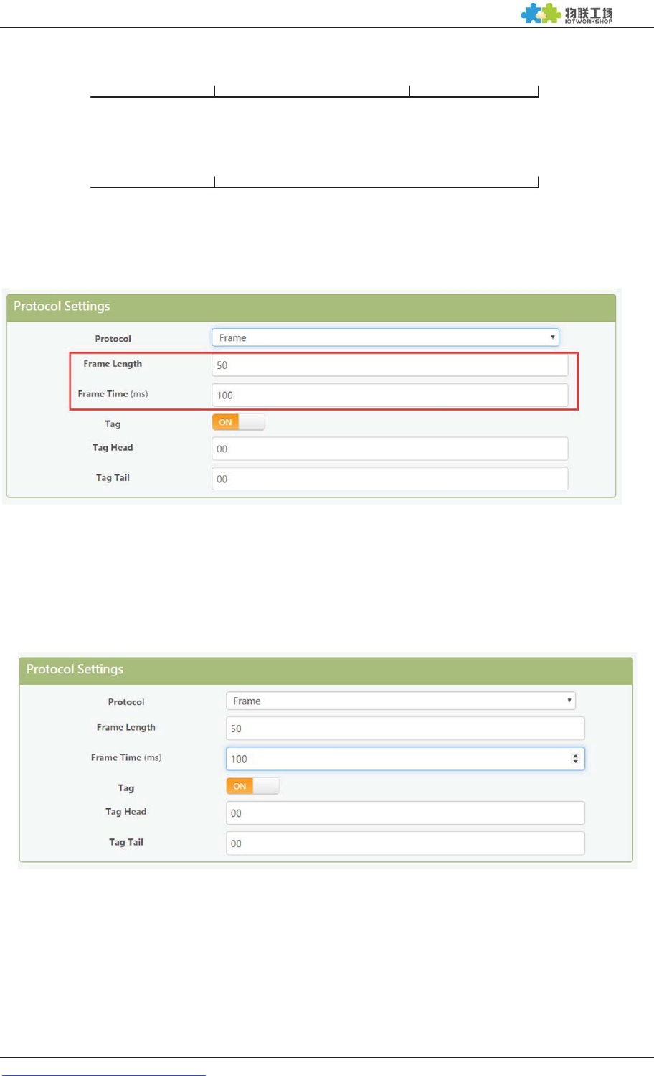Click the Frame Time (ms) label inside the red outline
Image resolution: width=654 pixels, height=1076 pixels.
113,394
